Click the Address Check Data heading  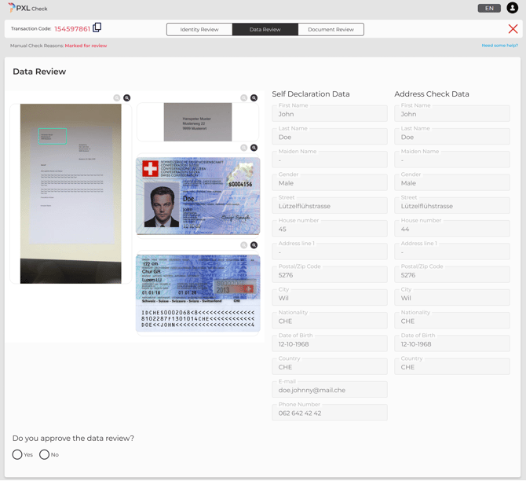(432, 94)
